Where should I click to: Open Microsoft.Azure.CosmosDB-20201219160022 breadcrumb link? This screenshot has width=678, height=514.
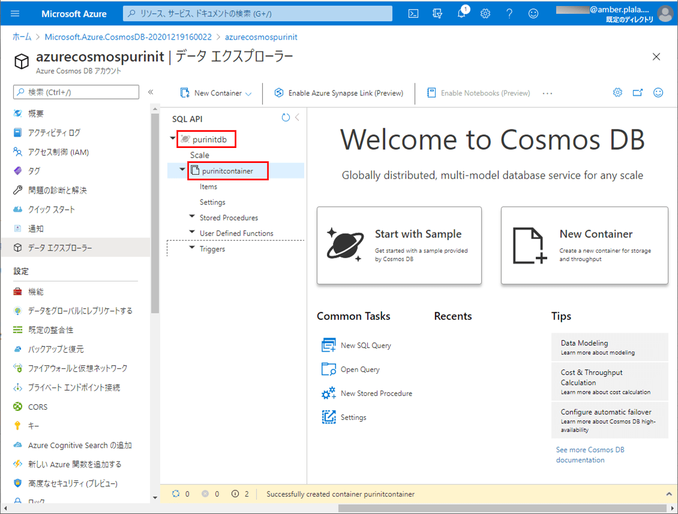[128, 37]
